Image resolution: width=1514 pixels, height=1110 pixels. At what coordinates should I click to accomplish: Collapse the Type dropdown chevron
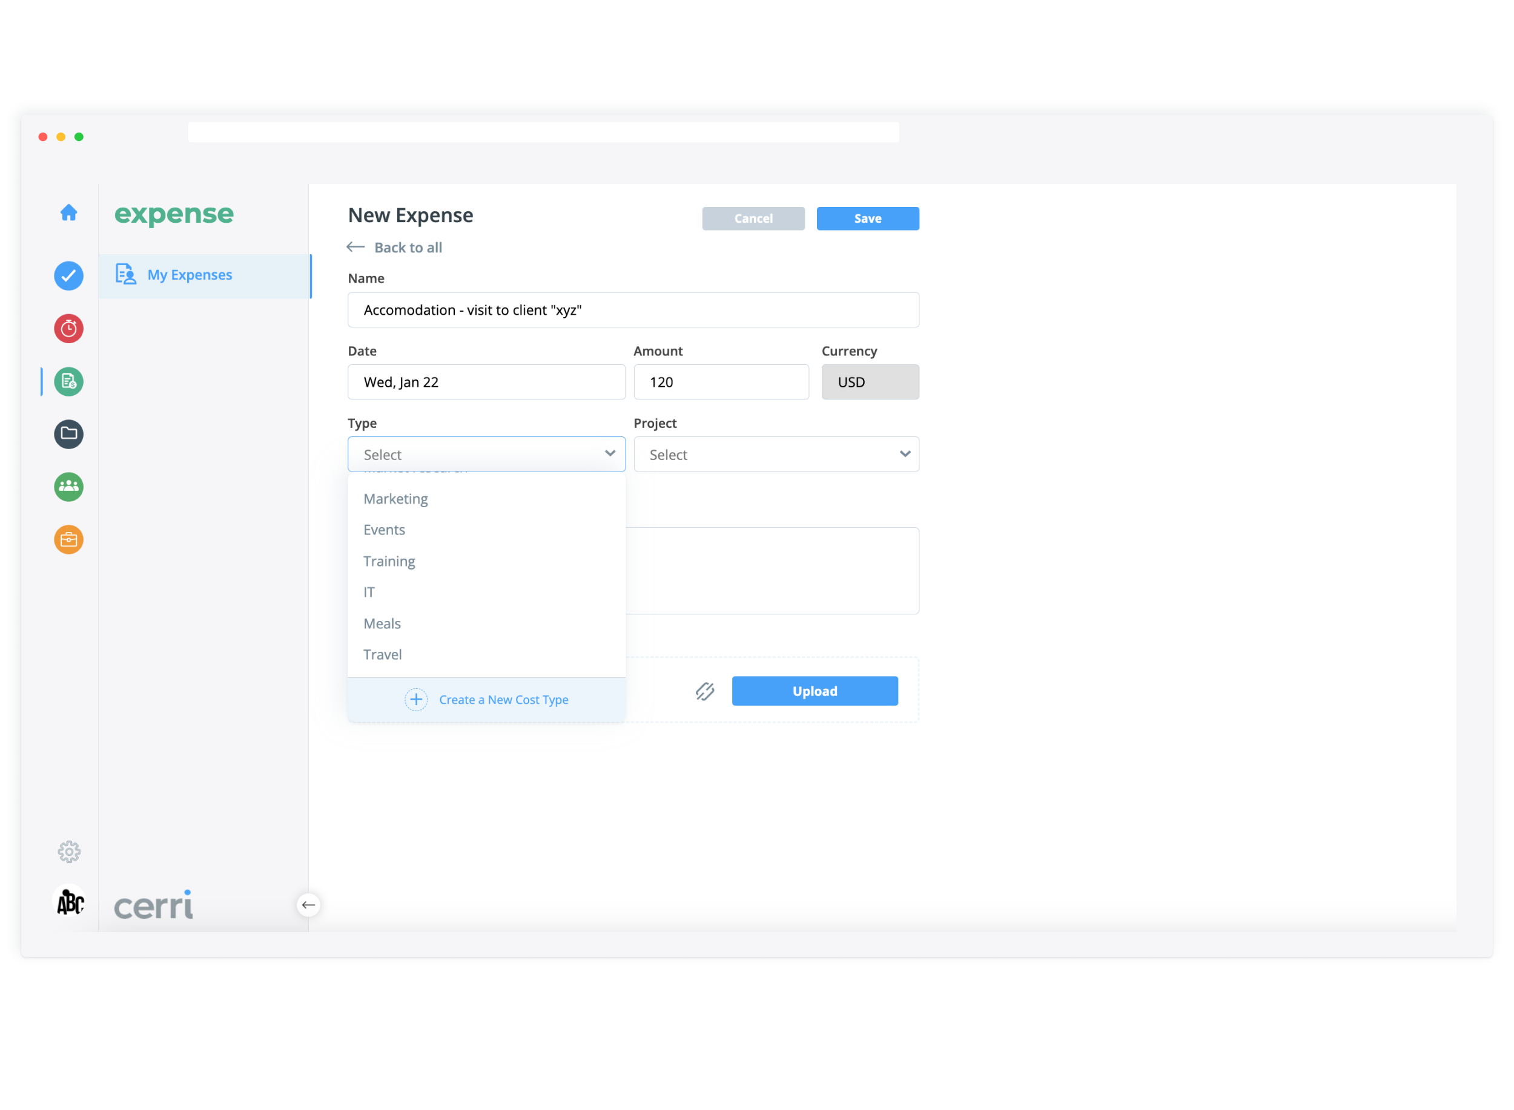(x=610, y=454)
